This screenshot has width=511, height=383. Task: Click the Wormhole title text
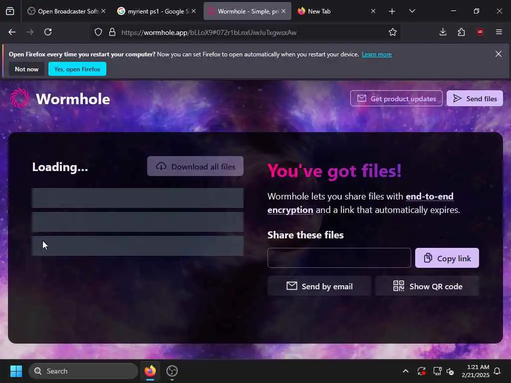pos(73,99)
